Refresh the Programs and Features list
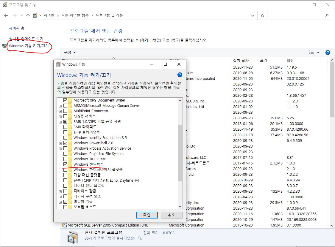The width and height of the screenshot is (335, 247). (263, 15)
